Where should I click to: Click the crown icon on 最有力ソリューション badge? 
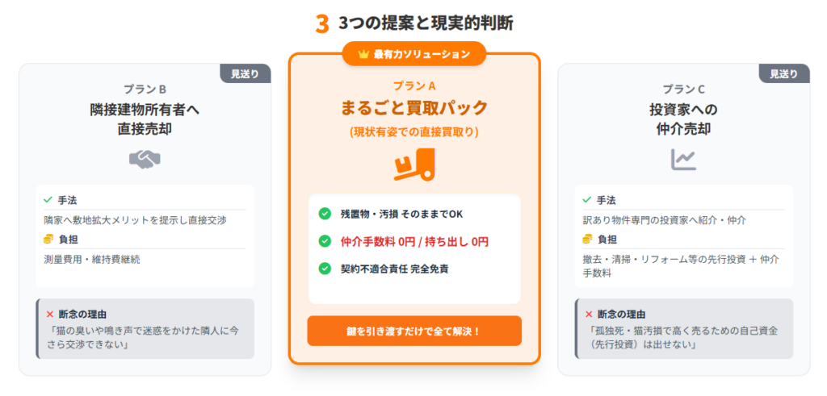363,54
